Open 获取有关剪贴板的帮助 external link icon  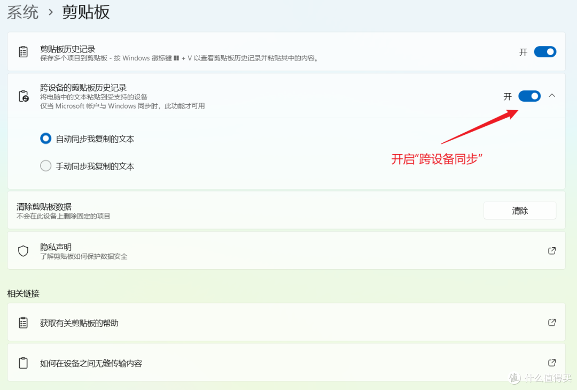[551, 322]
